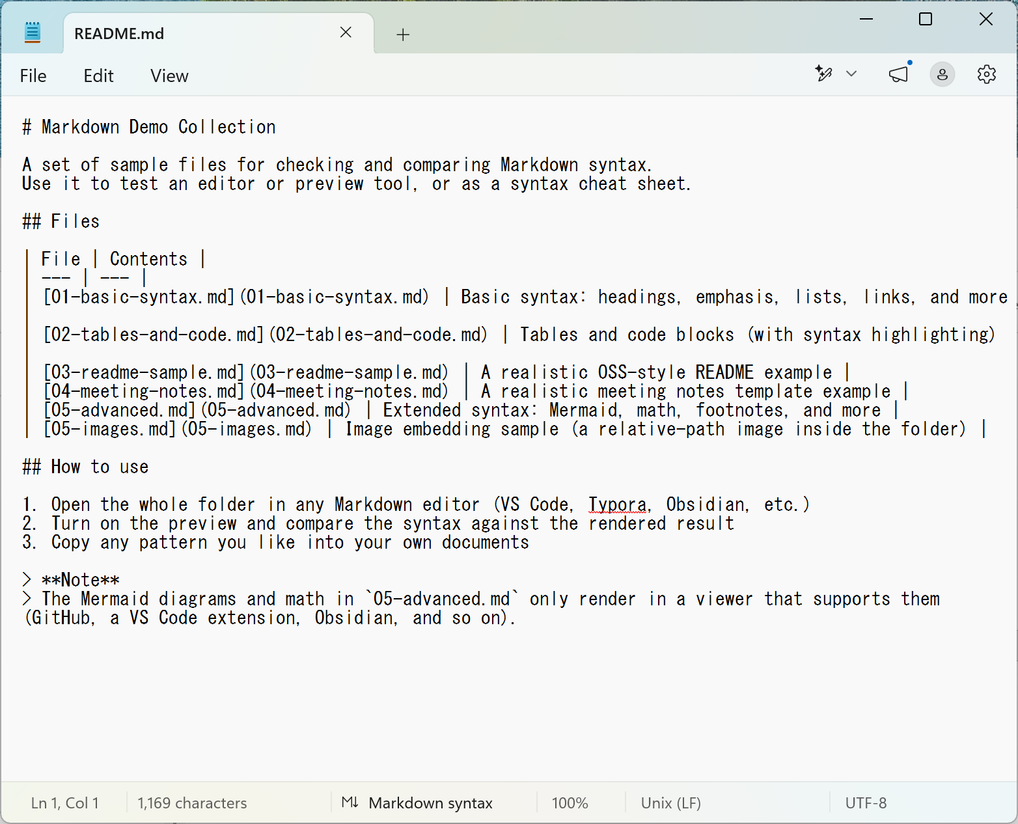Open the 100% zoom level control
1018x824 pixels.
pyautogui.click(x=570, y=803)
